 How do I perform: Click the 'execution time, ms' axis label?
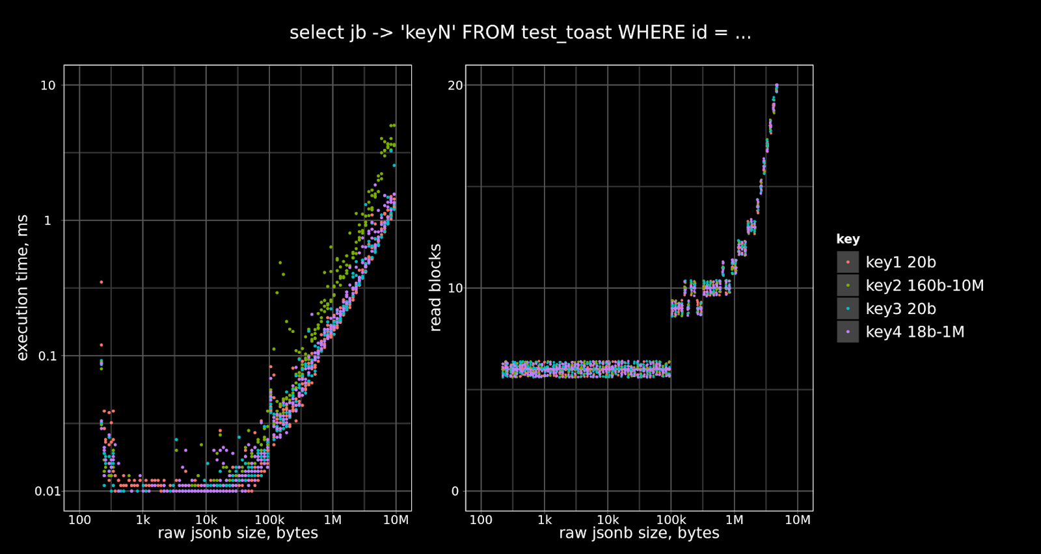pos(23,287)
